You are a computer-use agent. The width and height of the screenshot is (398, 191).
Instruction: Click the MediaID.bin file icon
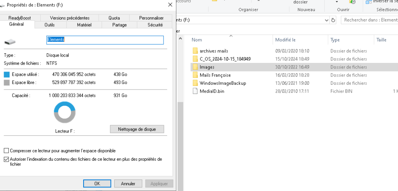[x=195, y=91]
